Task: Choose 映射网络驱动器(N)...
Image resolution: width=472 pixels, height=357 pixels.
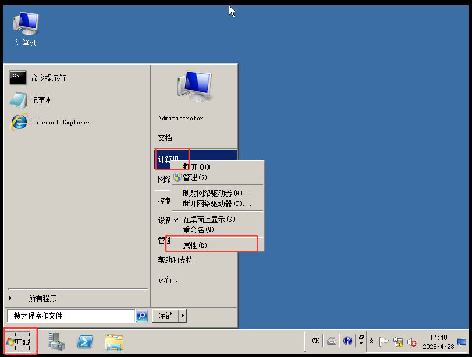Action: (x=217, y=193)
